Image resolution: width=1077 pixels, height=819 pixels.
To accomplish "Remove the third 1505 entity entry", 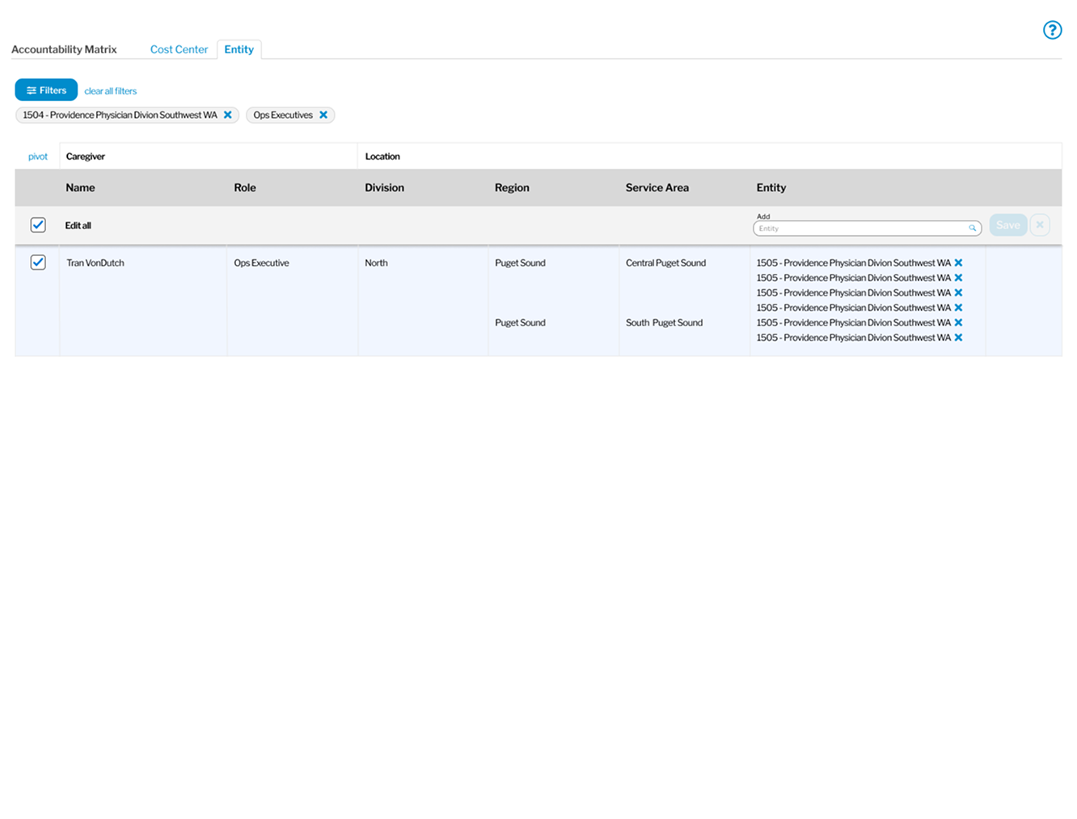I will tap(958, 292).
